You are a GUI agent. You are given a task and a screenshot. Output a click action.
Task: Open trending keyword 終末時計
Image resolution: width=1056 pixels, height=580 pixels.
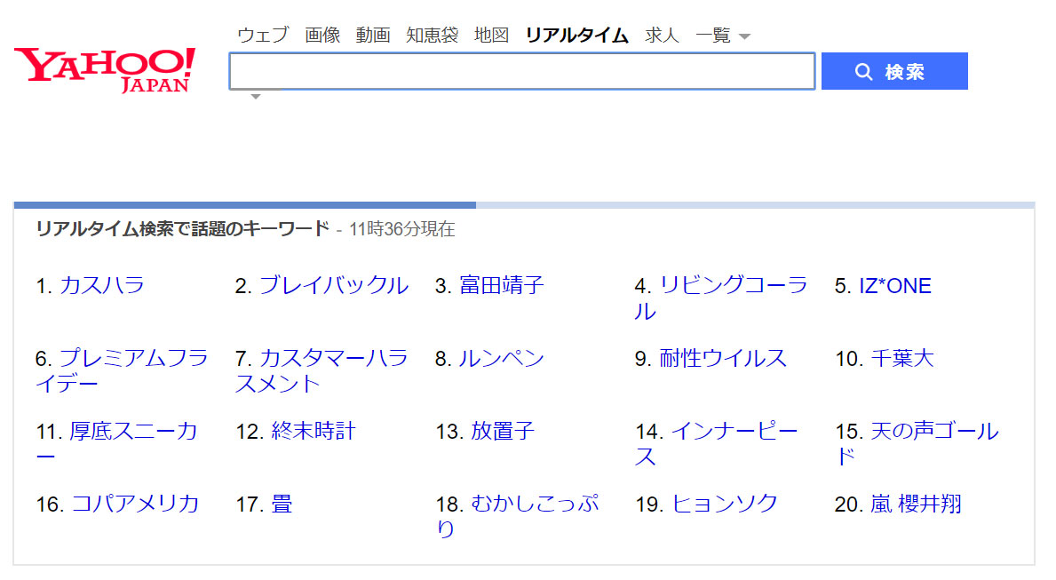[x=314, y=431]
